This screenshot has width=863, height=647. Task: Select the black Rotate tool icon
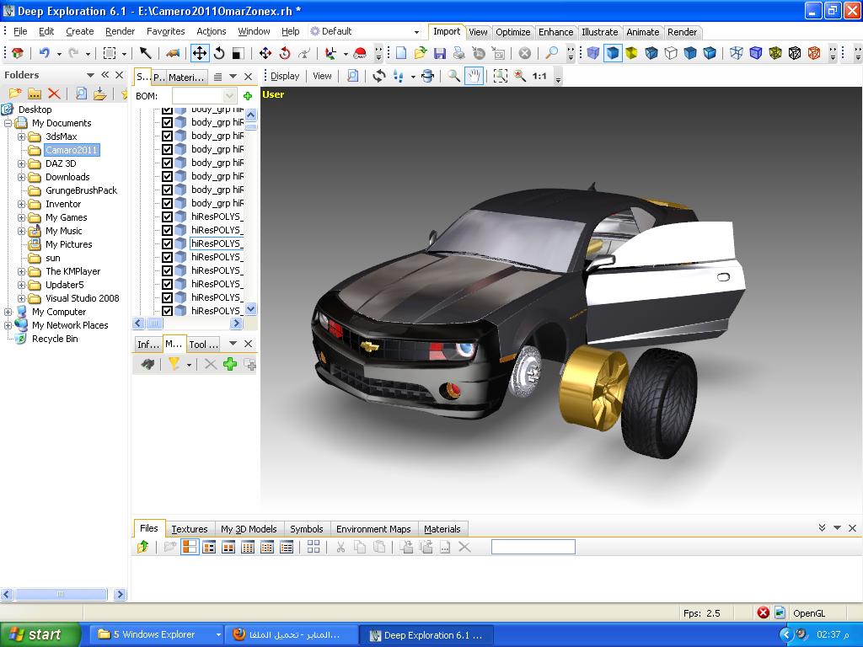[219, 53]
